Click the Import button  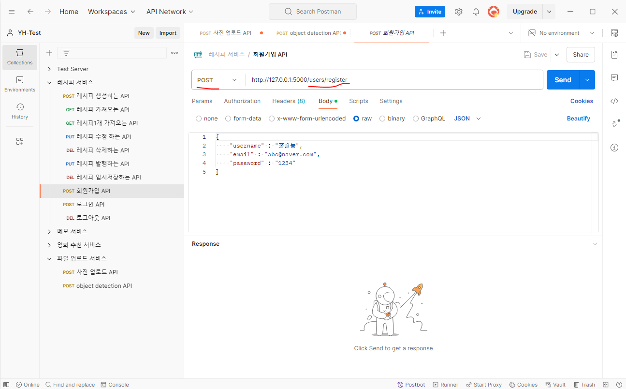click(168, 33)
